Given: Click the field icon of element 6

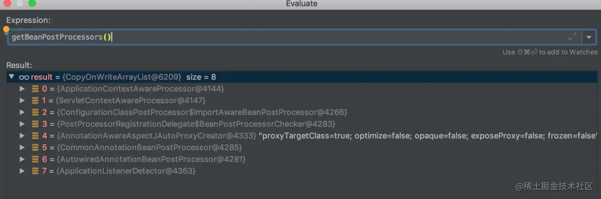Looking at the screenshot, I should (35, 159).
